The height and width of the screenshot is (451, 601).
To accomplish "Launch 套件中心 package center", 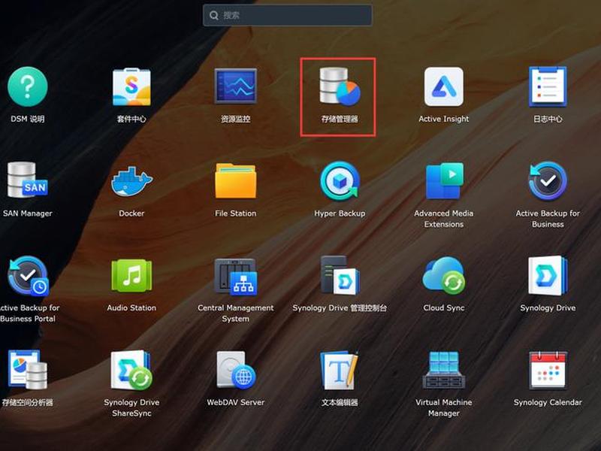I will [131, 86].
